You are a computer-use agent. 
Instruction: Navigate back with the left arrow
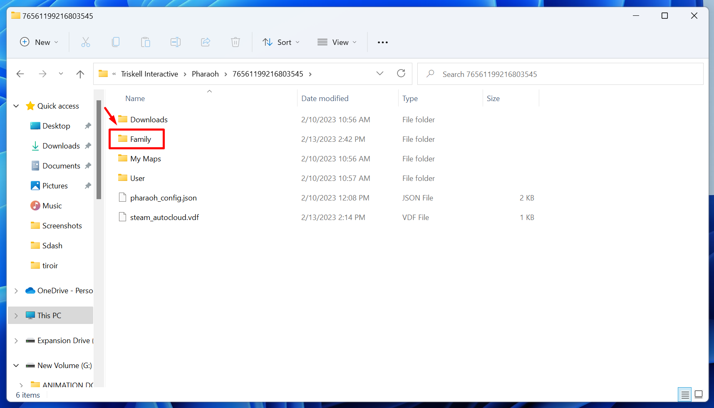20,74
